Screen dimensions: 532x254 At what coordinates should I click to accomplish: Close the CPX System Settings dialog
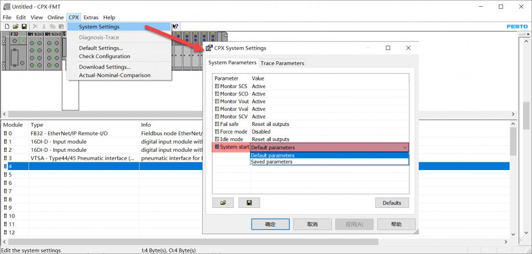[x=408, y=48]
